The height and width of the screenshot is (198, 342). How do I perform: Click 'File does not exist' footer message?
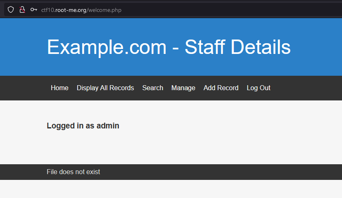(x=74, y=172)
